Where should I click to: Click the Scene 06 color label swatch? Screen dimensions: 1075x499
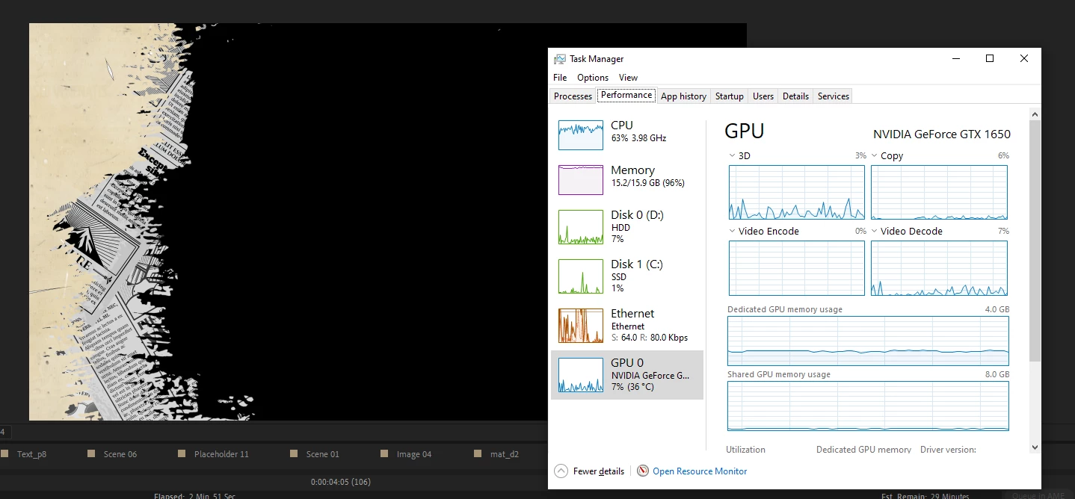coord(91,453)
